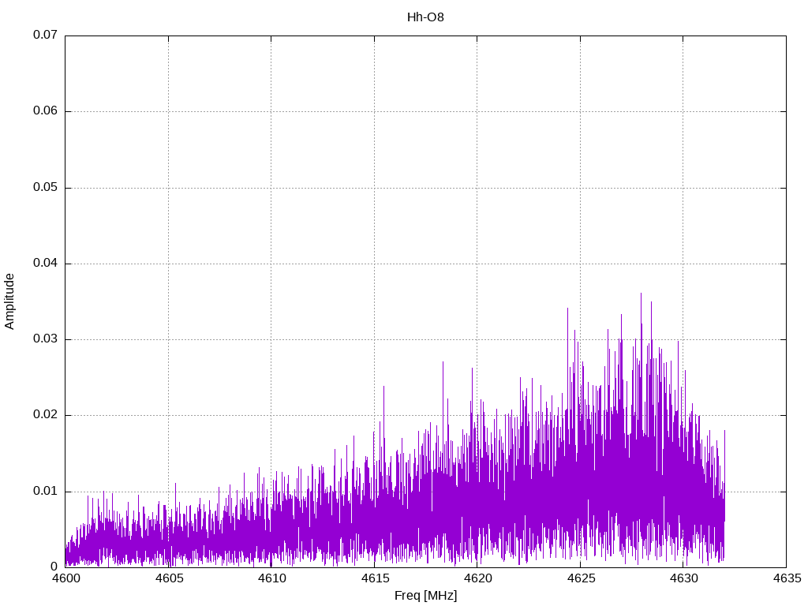The width and height of the screenshot is (808, 606).
Task: Select the 0.06 y-axis tick label
Action: click(45, 111)
